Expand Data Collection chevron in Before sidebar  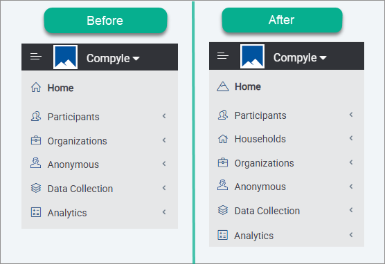(164, 188)
